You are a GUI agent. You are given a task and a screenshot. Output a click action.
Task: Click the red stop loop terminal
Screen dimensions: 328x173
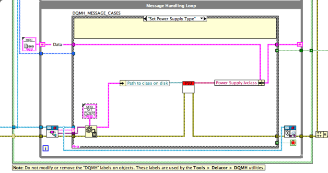click(293, 143)
